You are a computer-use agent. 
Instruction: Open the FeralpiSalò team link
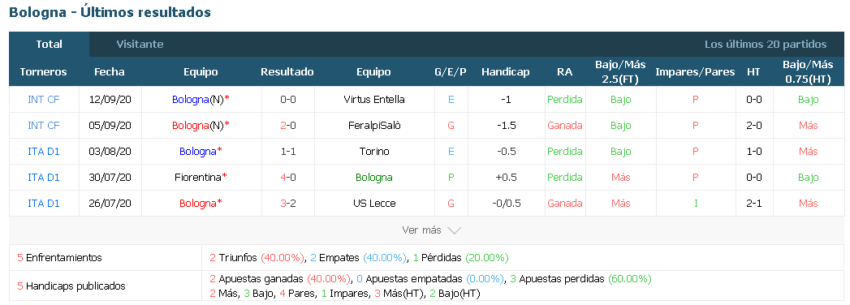point(374,126)
